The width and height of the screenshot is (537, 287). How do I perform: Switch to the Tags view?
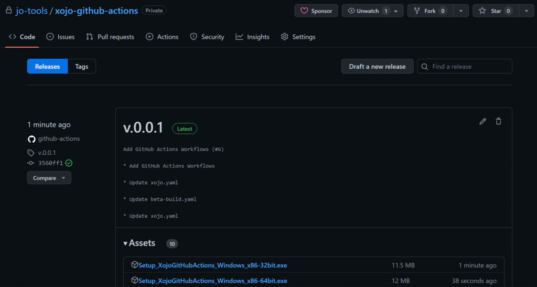pyautogui.click(x=82, y=67)
